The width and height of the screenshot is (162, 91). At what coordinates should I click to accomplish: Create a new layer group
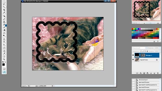[x=151, y=73]
